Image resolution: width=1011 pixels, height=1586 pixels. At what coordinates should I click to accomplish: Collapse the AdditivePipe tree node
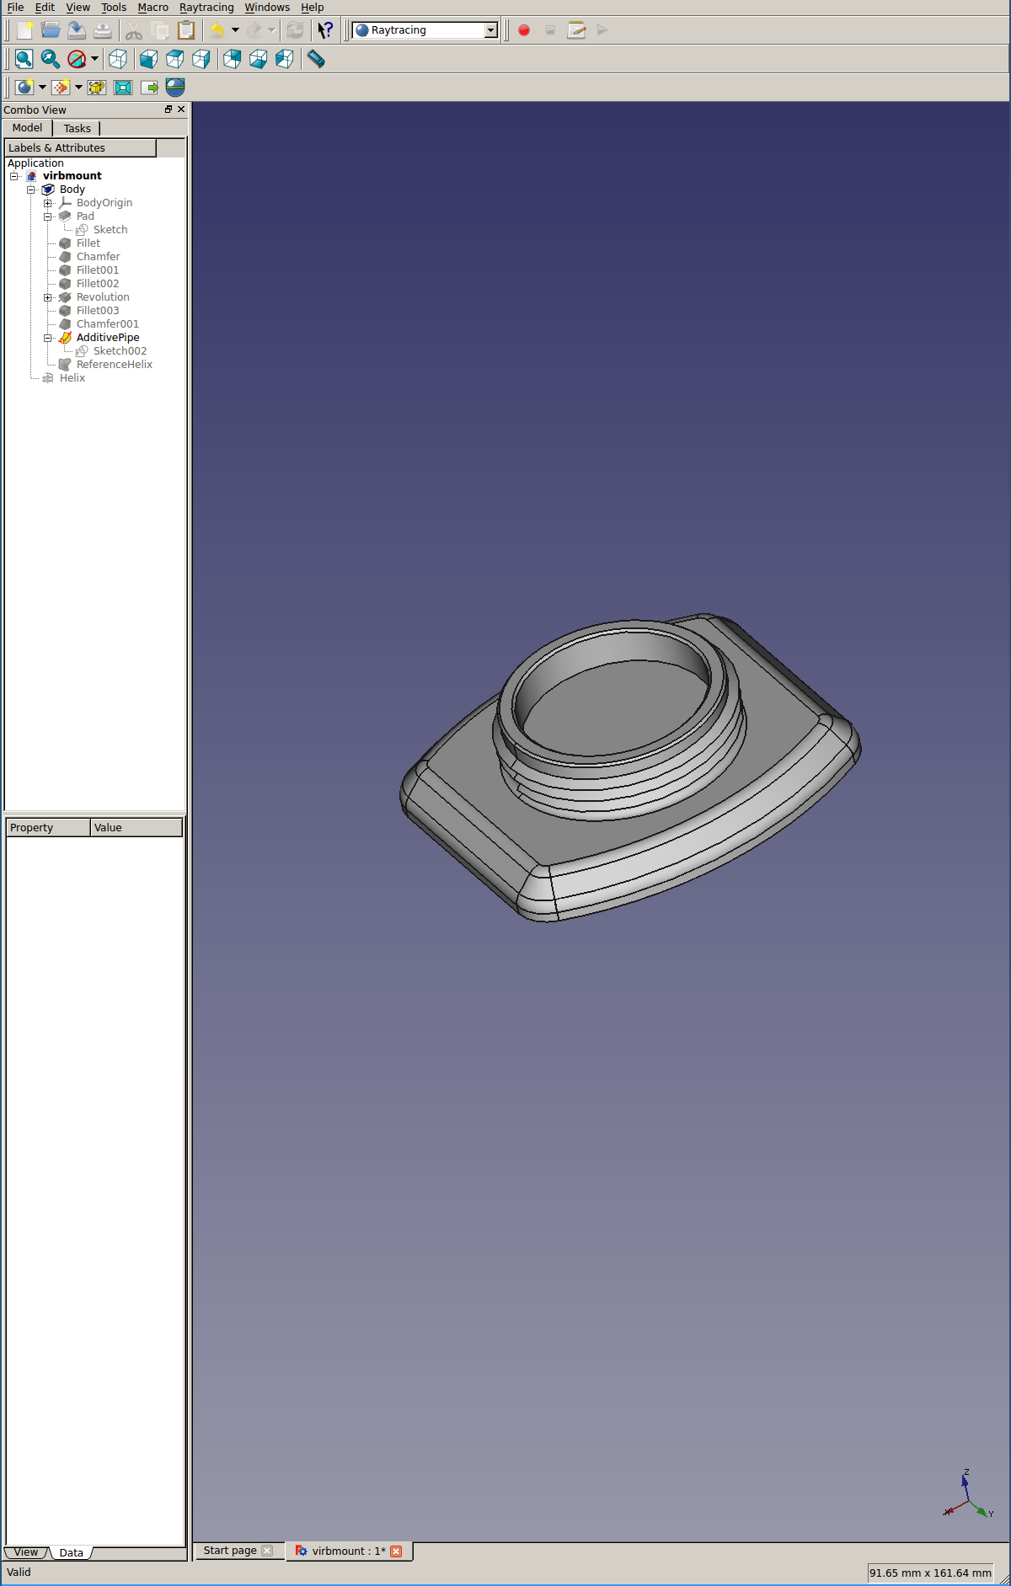(48, 338)
